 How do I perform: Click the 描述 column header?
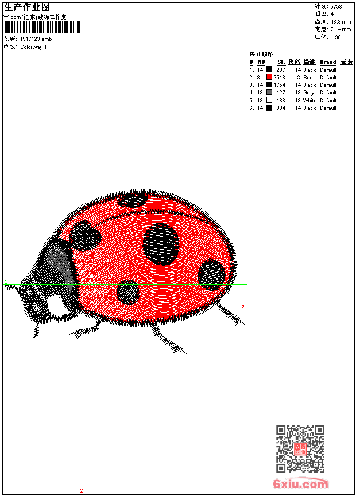(309, 62)
